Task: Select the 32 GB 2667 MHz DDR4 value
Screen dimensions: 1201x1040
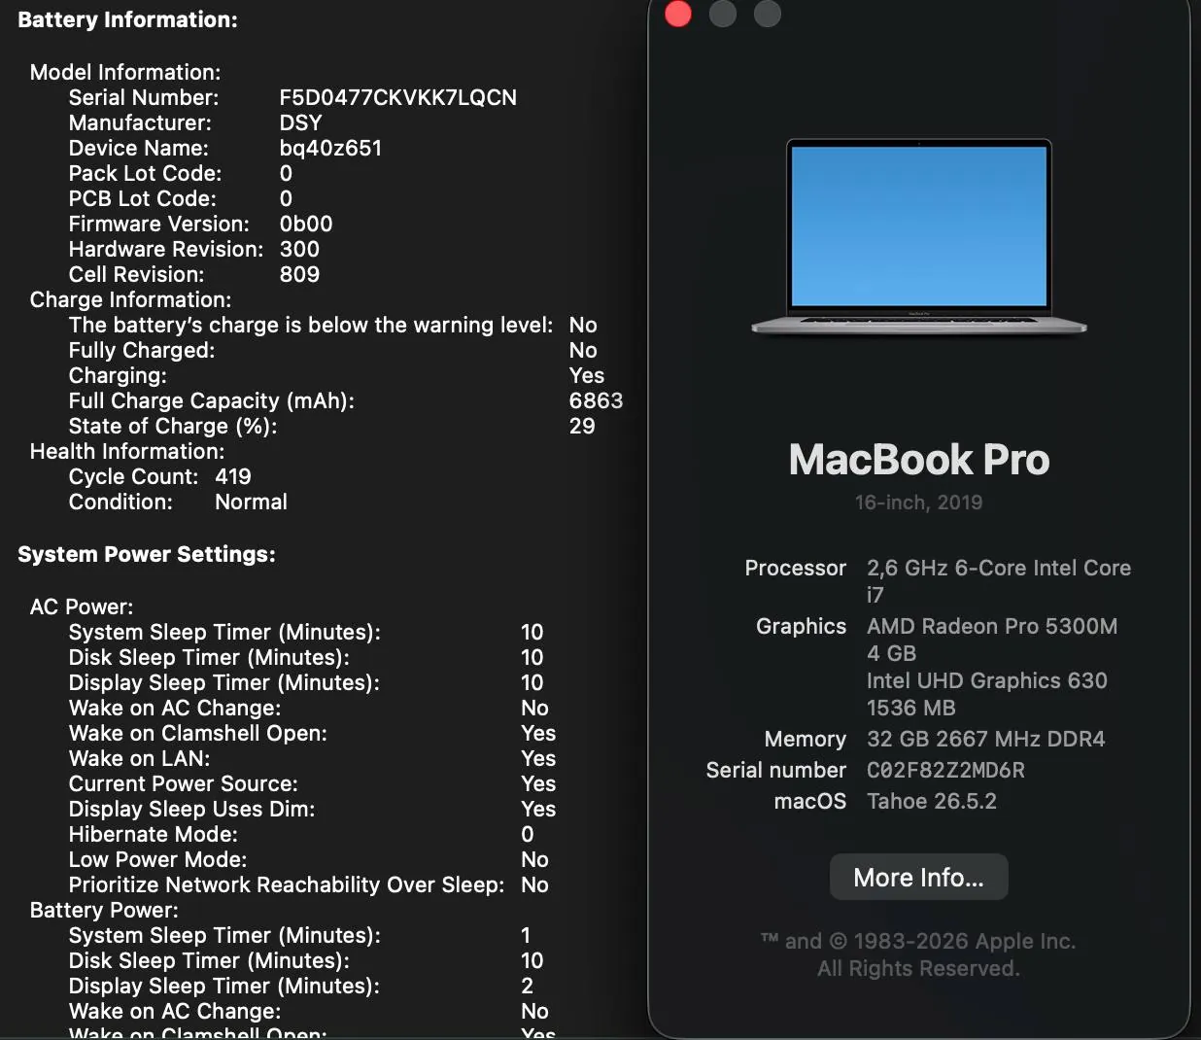Action: pyautogui.click(x=985, y=739)
